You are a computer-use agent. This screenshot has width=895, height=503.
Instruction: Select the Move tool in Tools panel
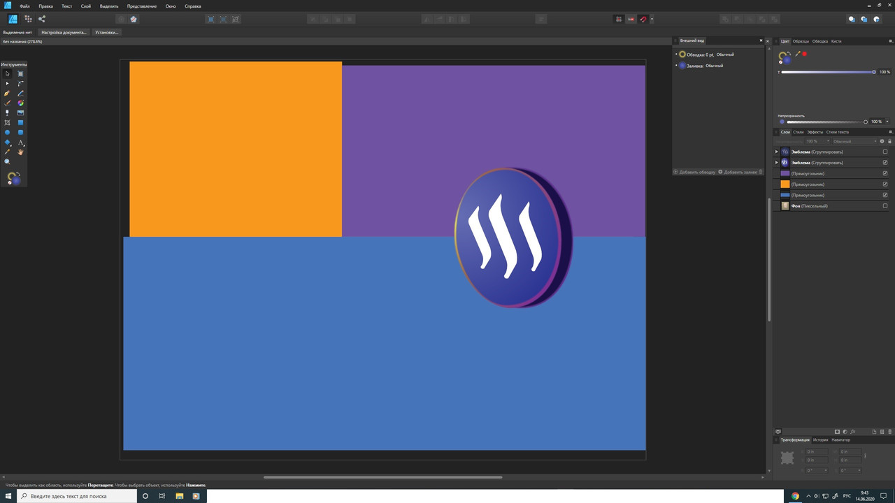point(7,73)
